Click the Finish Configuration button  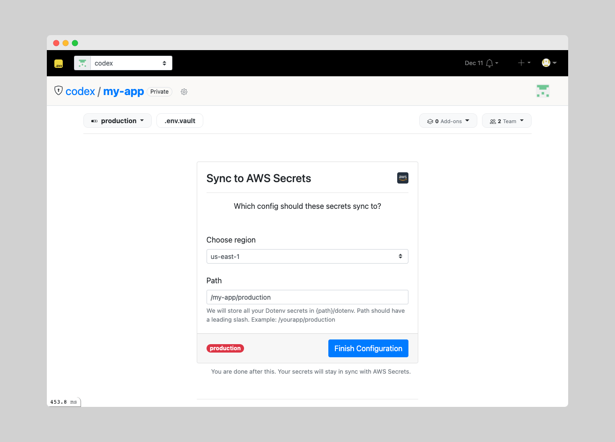point(368,348)
